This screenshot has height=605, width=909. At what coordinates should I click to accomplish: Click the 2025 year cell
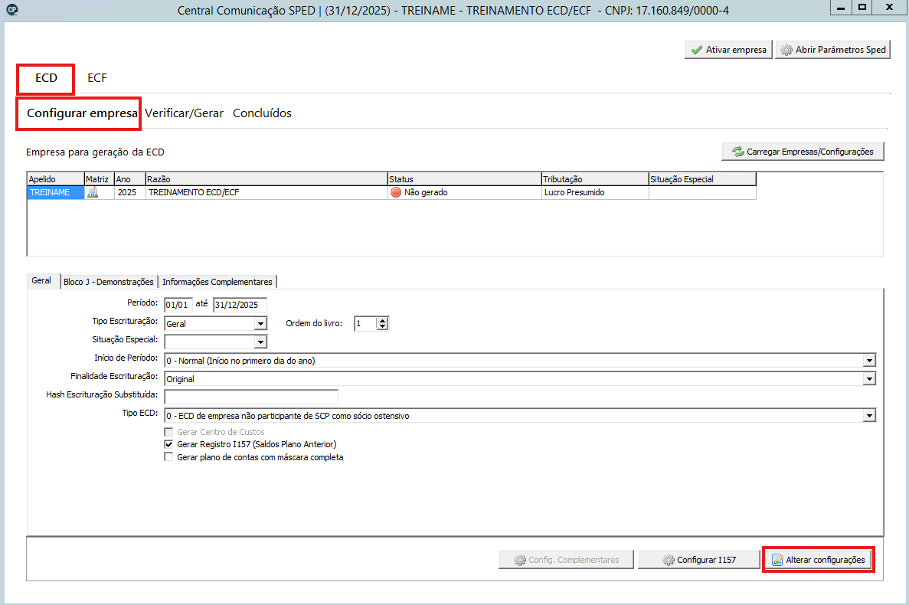click(130, 192)
